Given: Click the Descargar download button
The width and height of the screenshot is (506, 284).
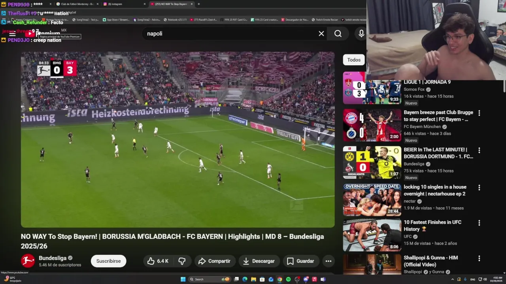Looking at the screenshot, I should click(x=259, y=261).
